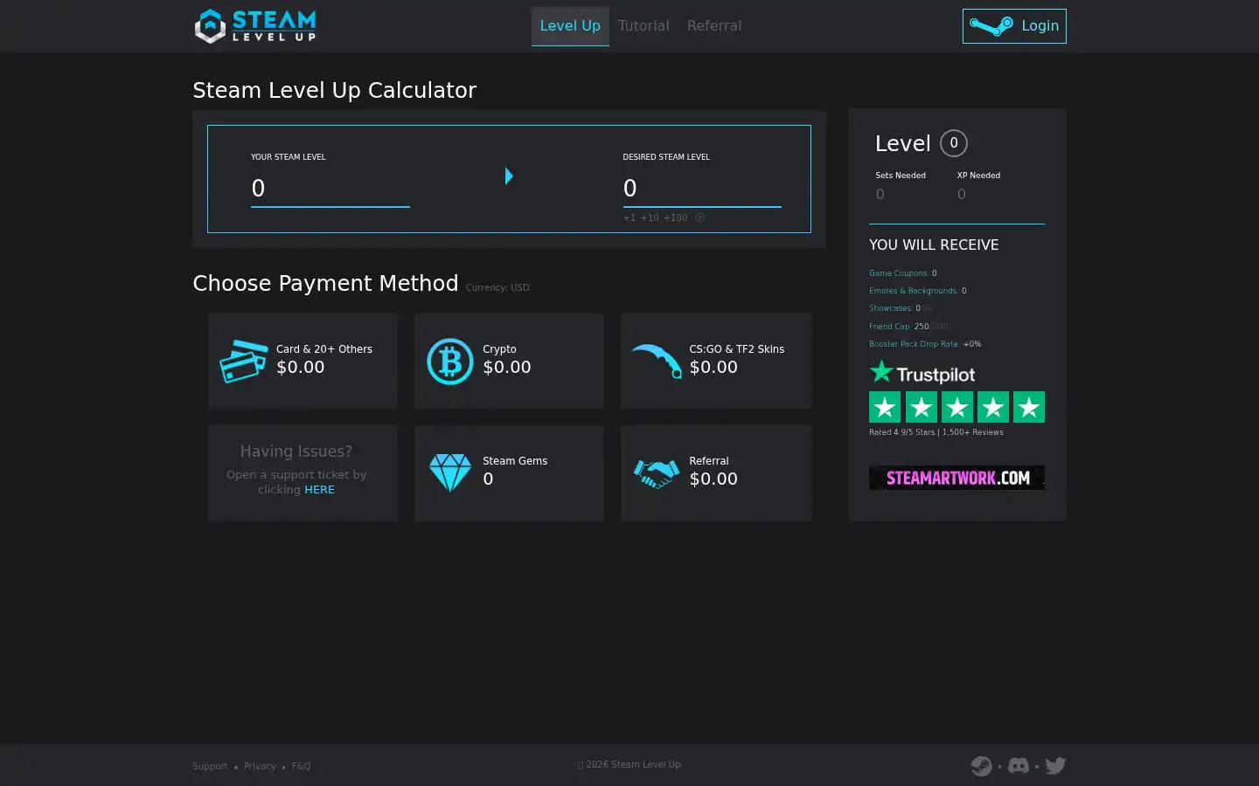
Task: Click the Steam Gems diamond icon
Action: point(450,472)
